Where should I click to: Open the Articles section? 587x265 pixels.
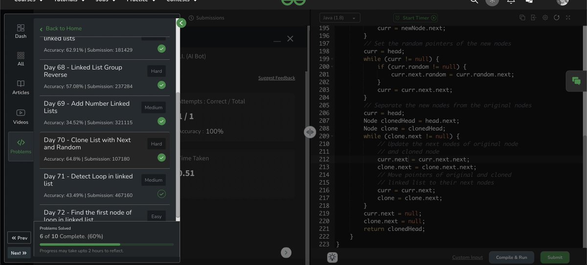21,87
